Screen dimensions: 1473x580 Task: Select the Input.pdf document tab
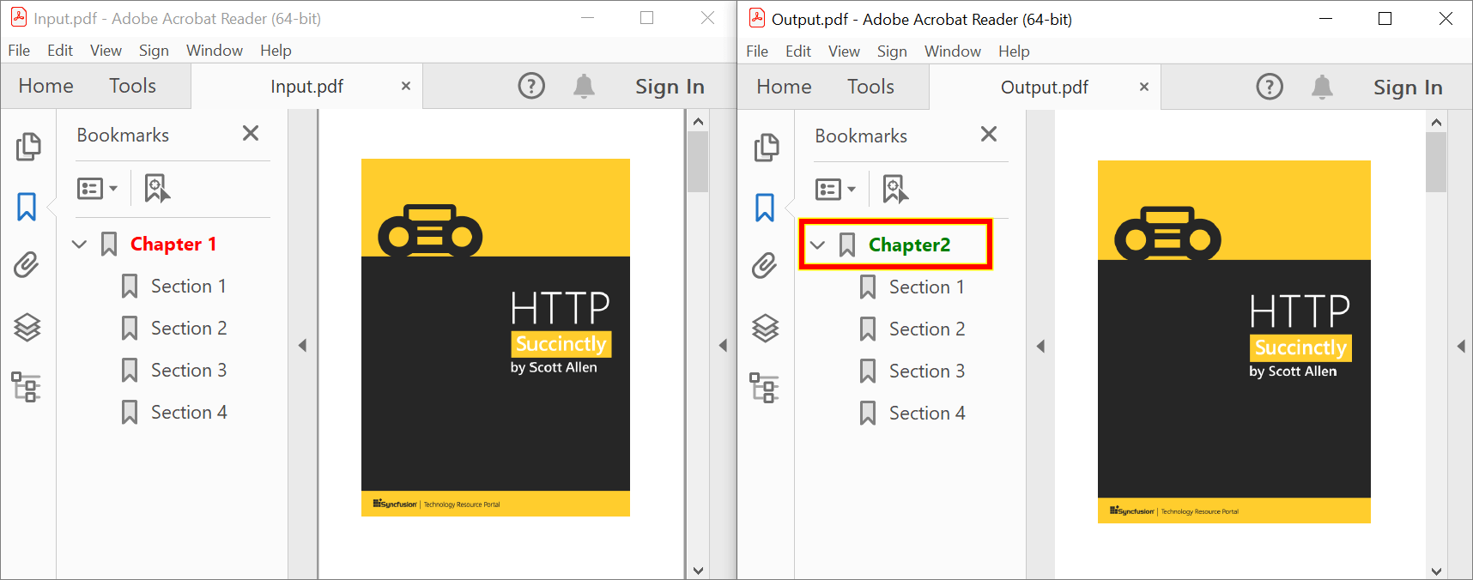pyautogui.click(x=306, y=86)
